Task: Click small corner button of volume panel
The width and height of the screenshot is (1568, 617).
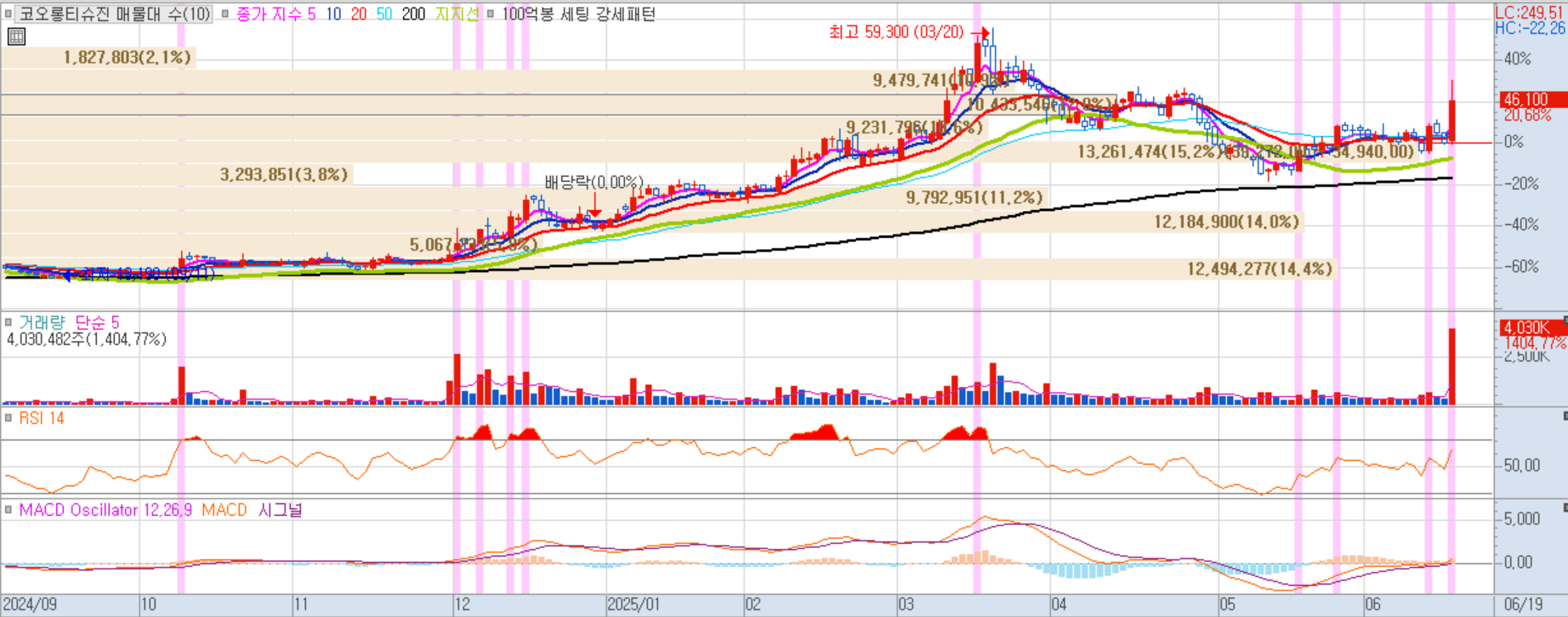Action: tap(1565, 320)
